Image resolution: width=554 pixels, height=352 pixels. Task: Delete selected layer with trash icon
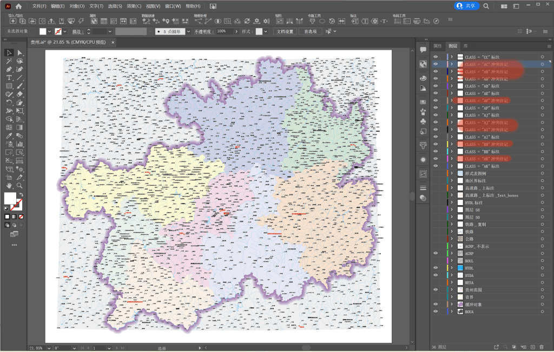click(541, 347)
